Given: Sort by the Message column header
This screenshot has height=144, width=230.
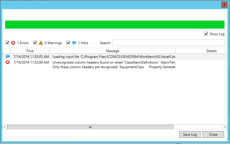Looking at the screenshot, I should pyautogui.click(x=112, y=51).
